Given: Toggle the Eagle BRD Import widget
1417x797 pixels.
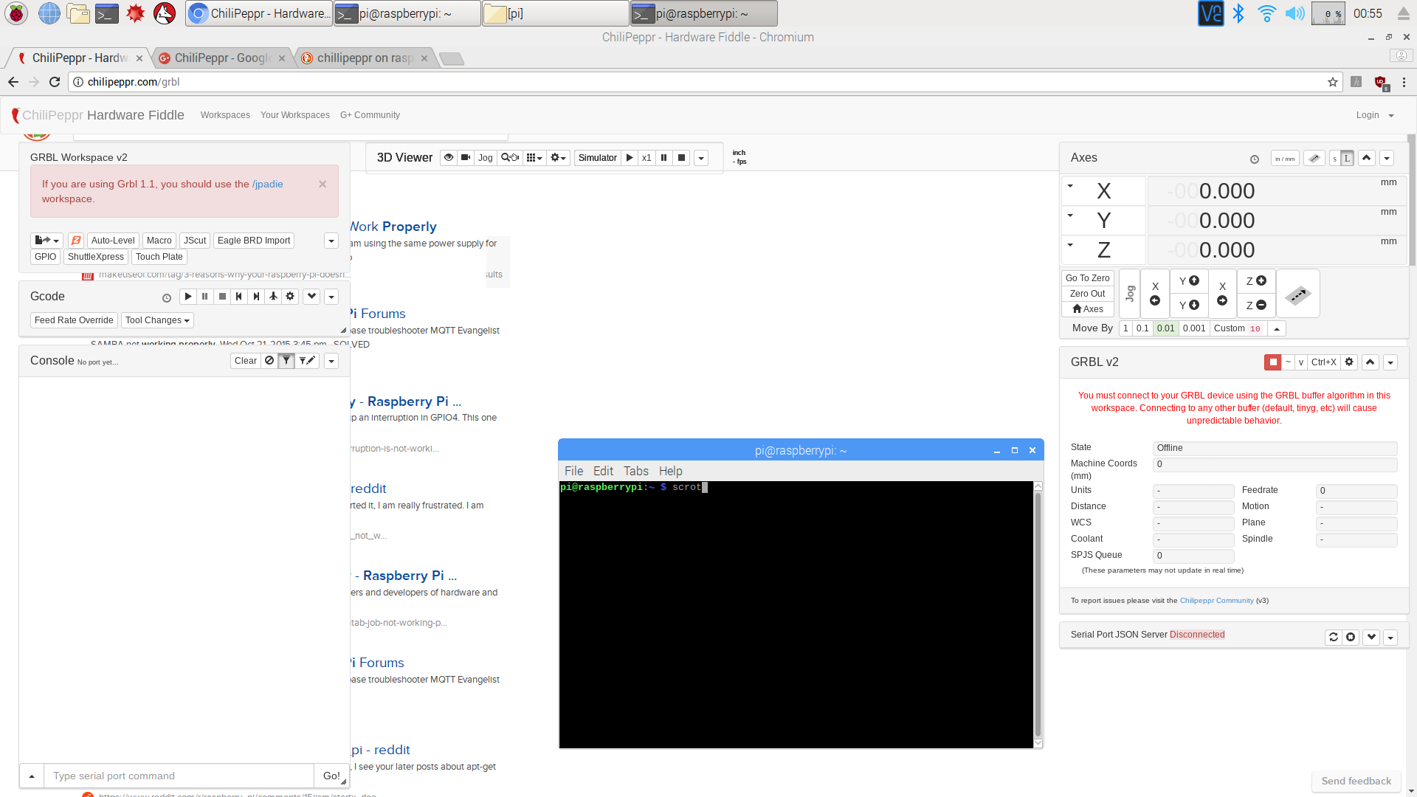Looking at the screenshot, I should click(254, 241).
